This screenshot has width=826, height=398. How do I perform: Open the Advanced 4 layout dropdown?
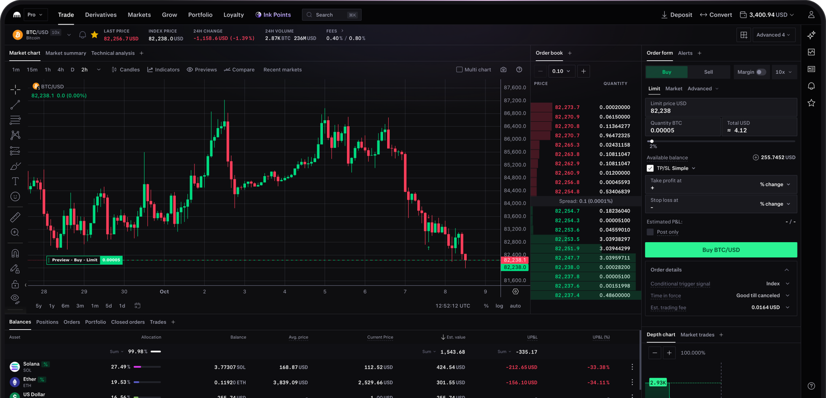pos(774,35)
